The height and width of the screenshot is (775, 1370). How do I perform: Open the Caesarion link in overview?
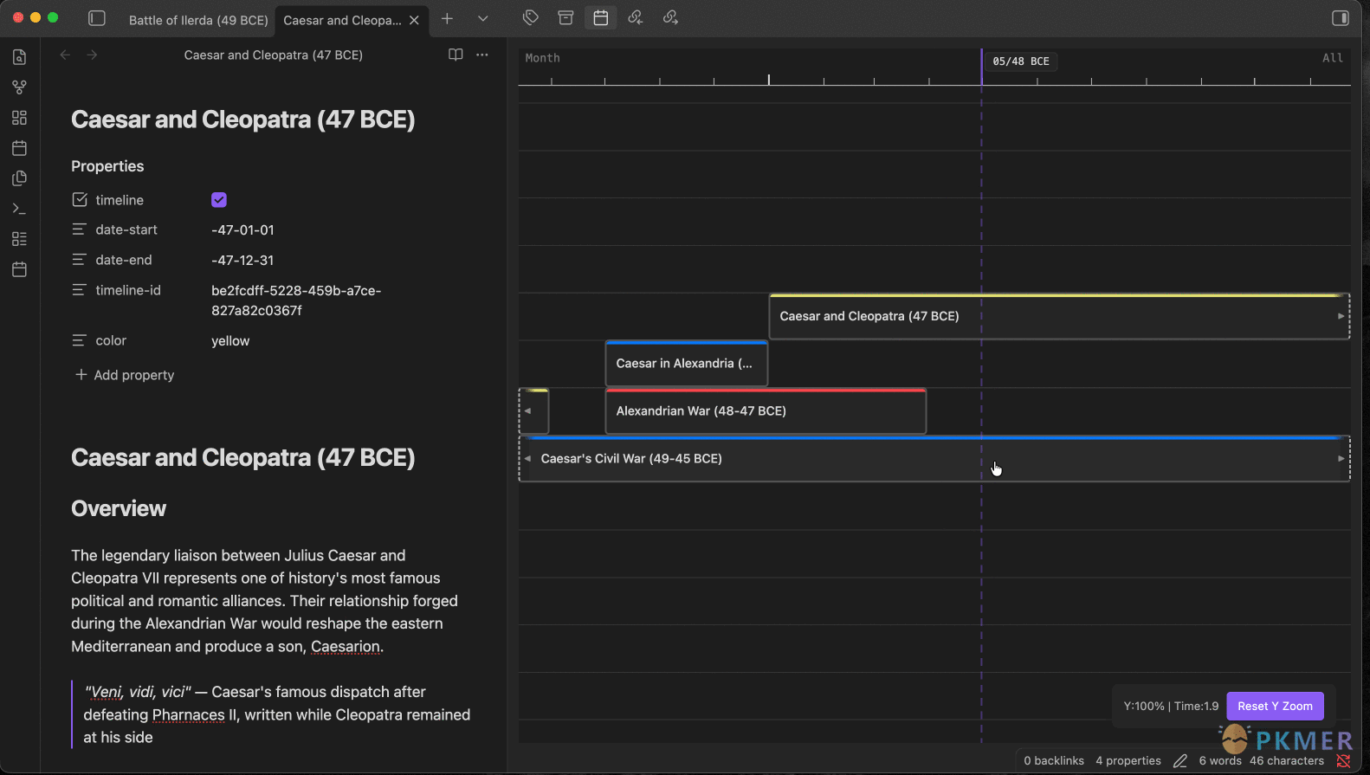pos(346,646)
